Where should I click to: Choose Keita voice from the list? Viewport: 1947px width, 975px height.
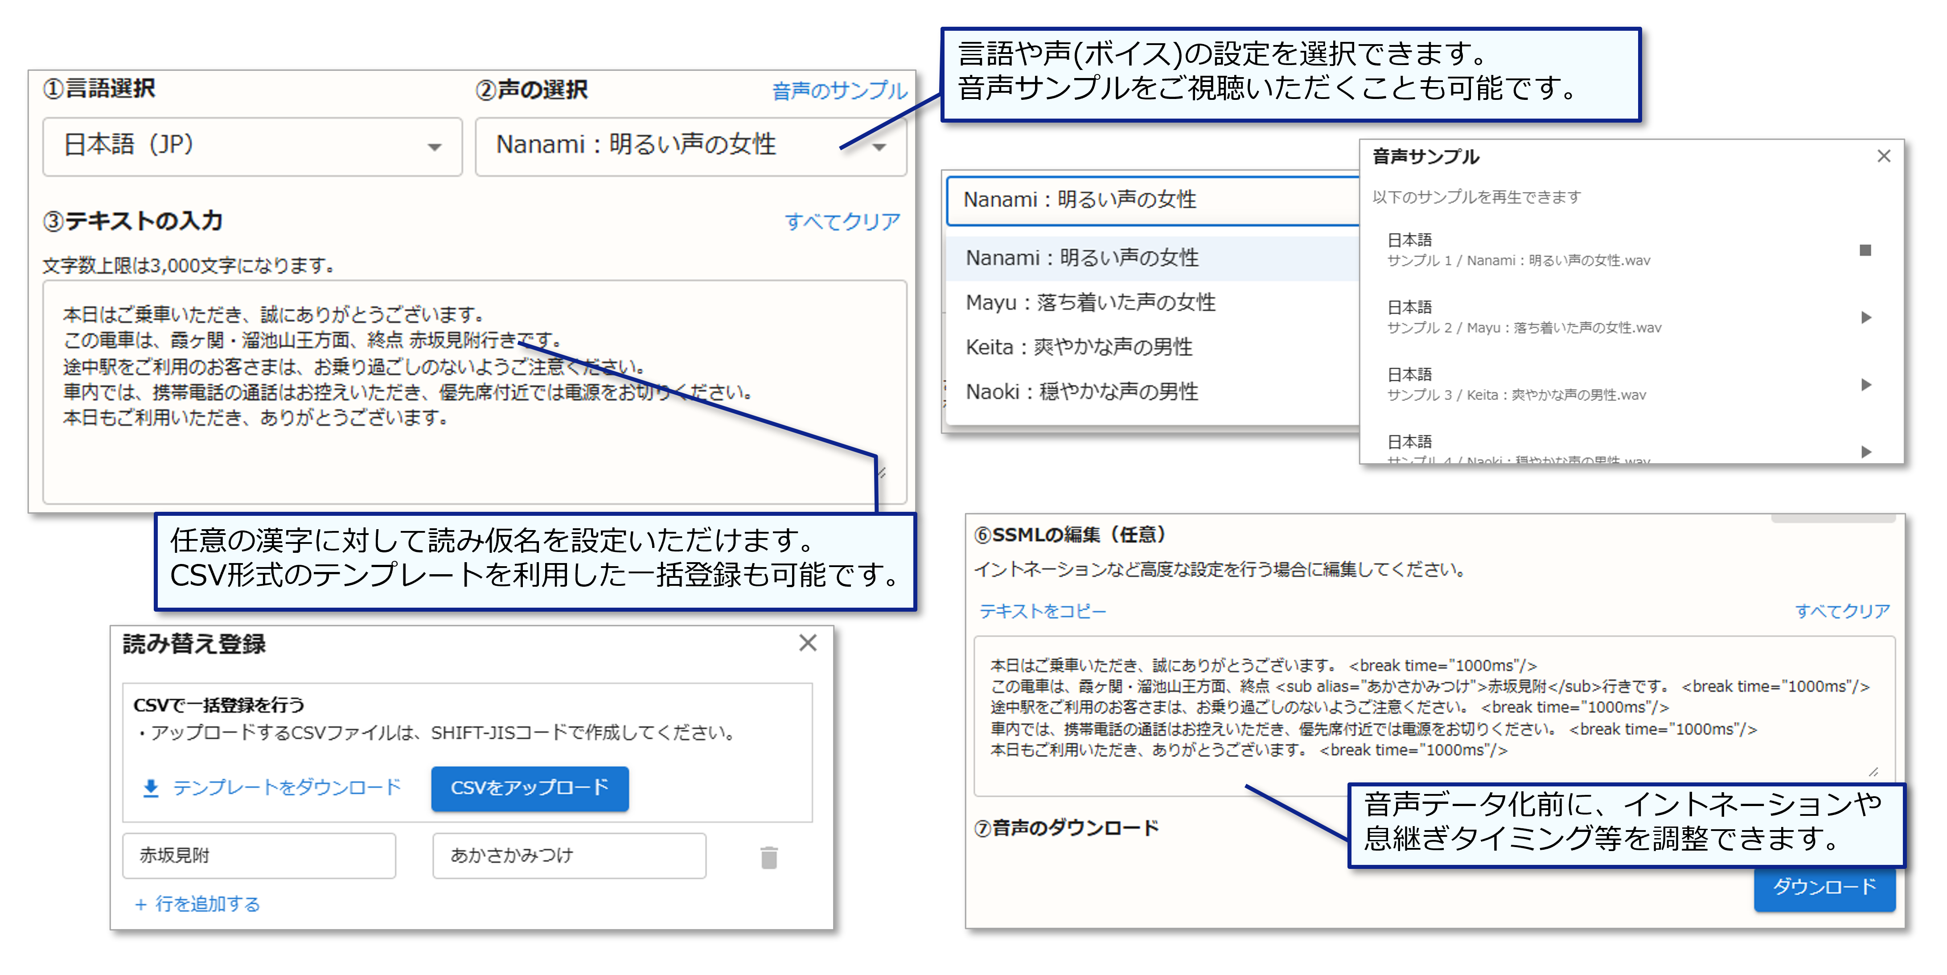pyautogui.click(x=1079, y=347)
